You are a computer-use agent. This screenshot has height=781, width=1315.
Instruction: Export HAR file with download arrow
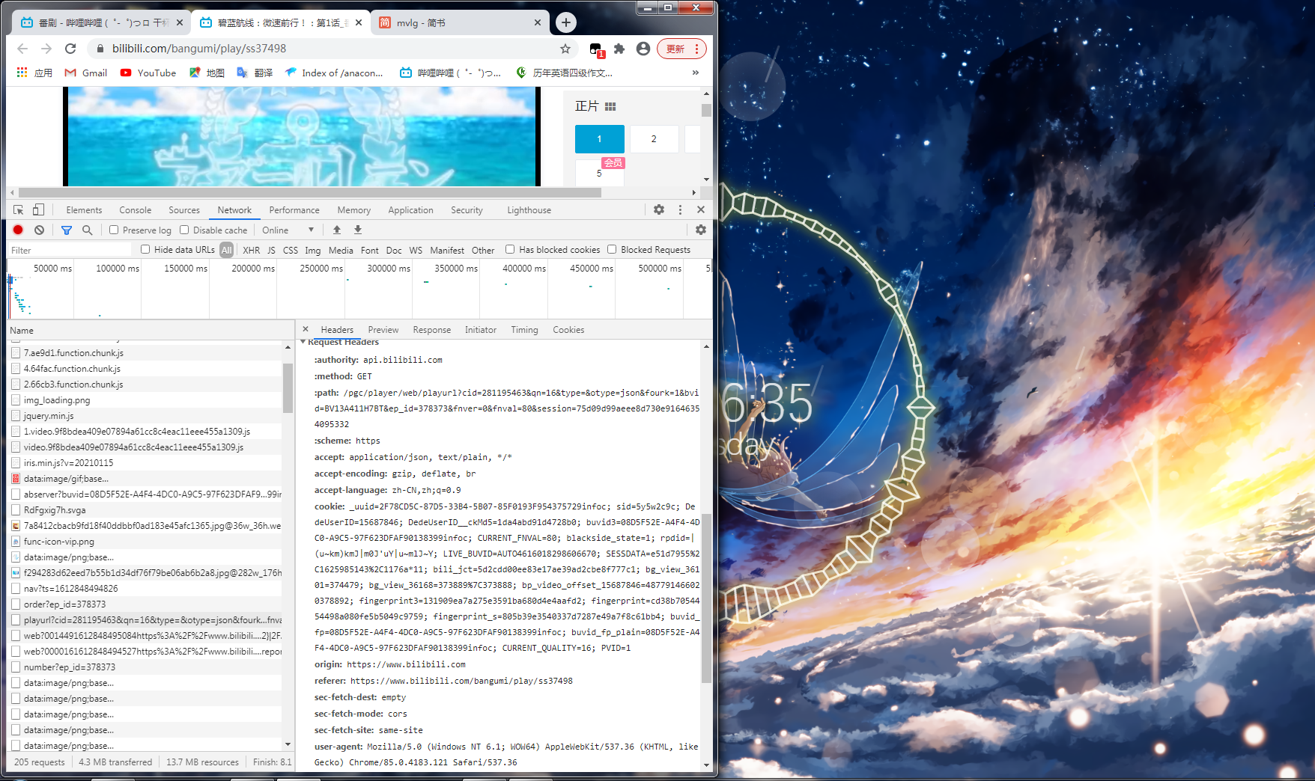pyautogui.click(x=358, y=230)
